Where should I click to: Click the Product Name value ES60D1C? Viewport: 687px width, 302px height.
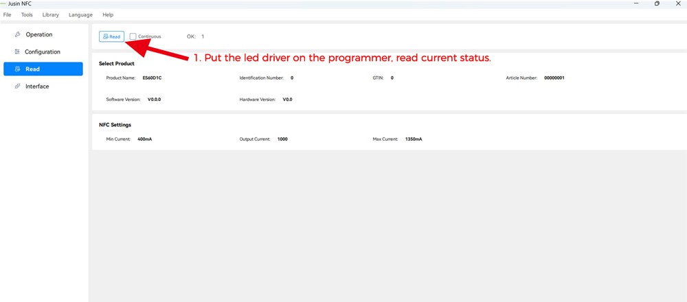[x=152, y=78]
